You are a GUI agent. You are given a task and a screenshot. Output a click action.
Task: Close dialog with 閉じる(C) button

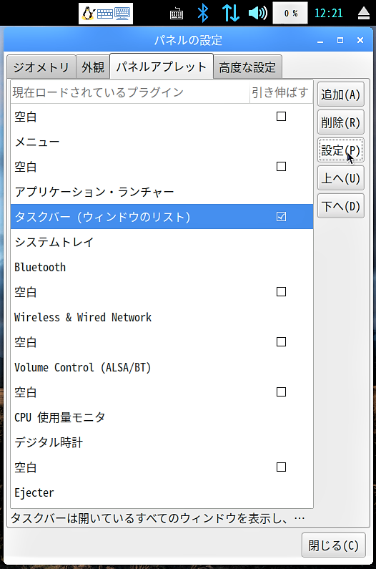tap(334, 545)
